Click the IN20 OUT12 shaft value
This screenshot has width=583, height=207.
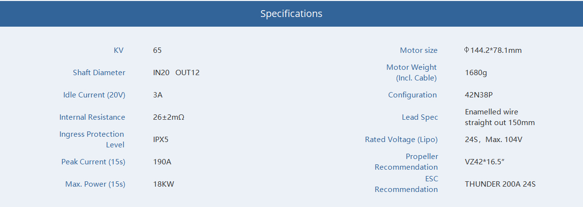pyautogui.click(x=176, y=72)
